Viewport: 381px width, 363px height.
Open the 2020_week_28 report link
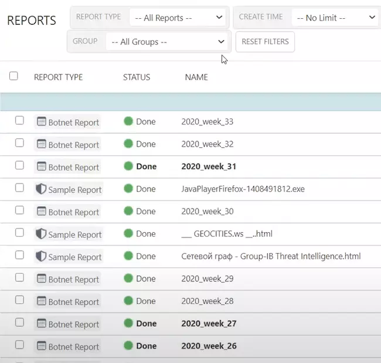click(x=207, y=301)
